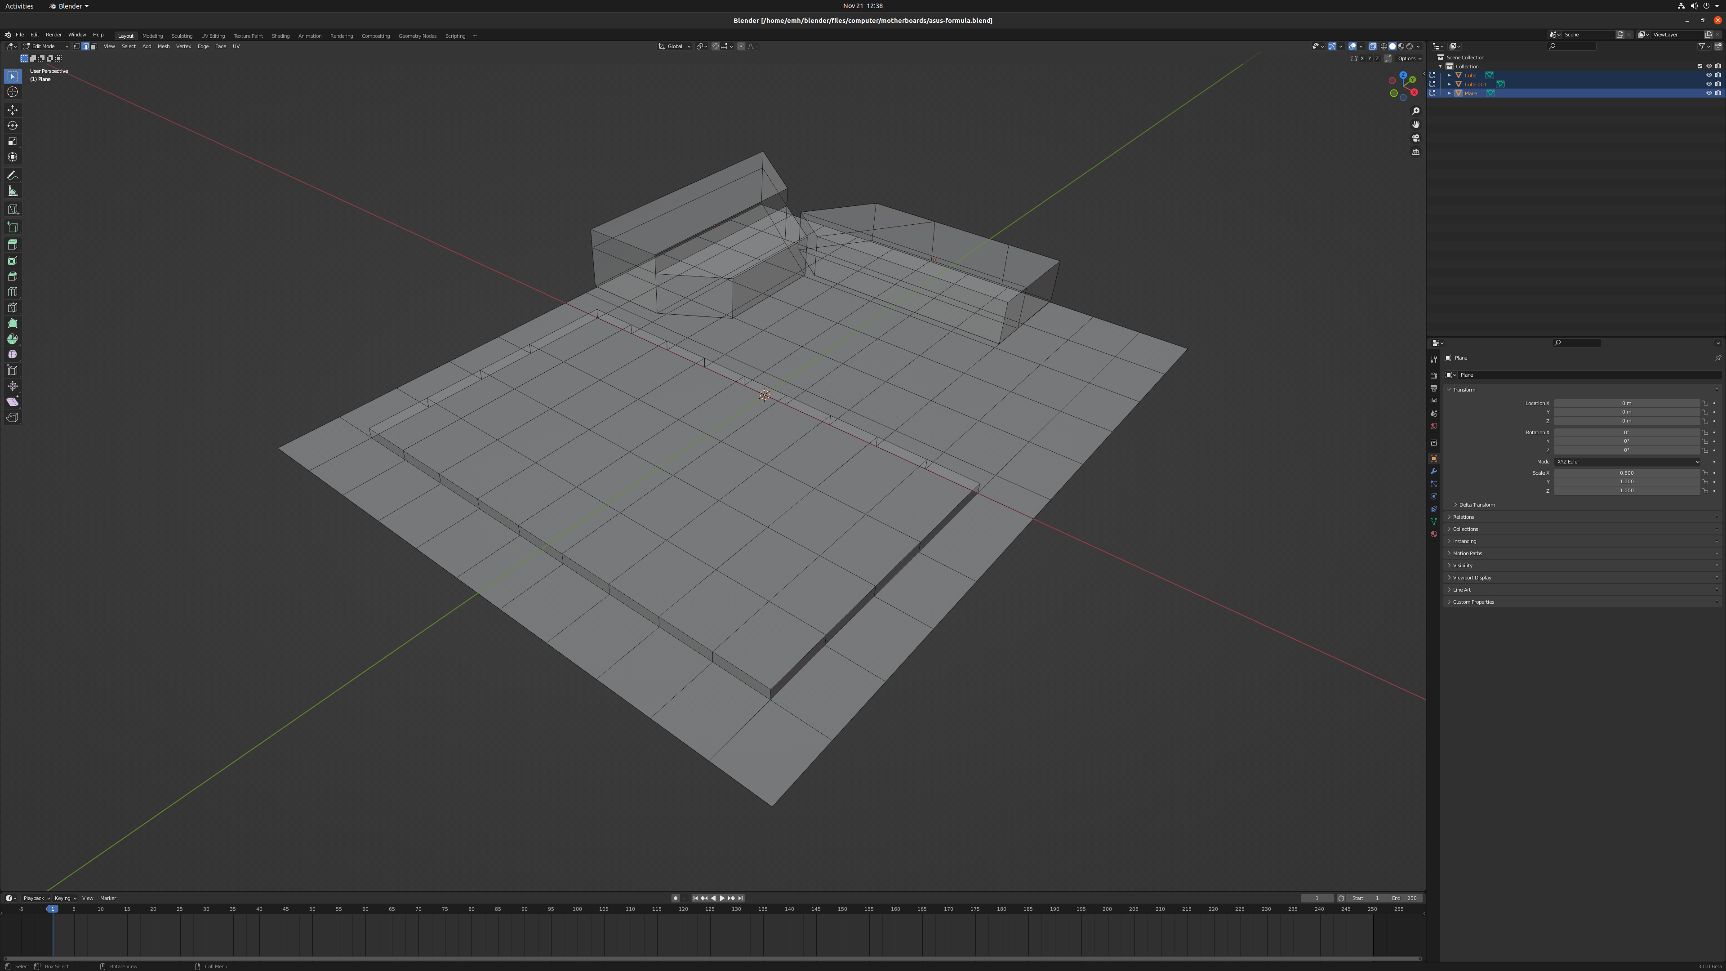
Task: Switch to the Shading workspace tab
Action: (281, 36)
